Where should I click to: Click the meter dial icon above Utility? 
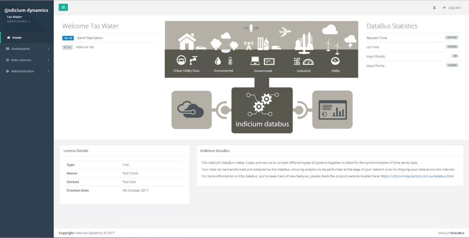pos(335,61)
